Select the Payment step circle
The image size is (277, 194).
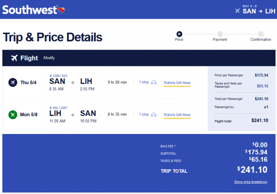220,34
